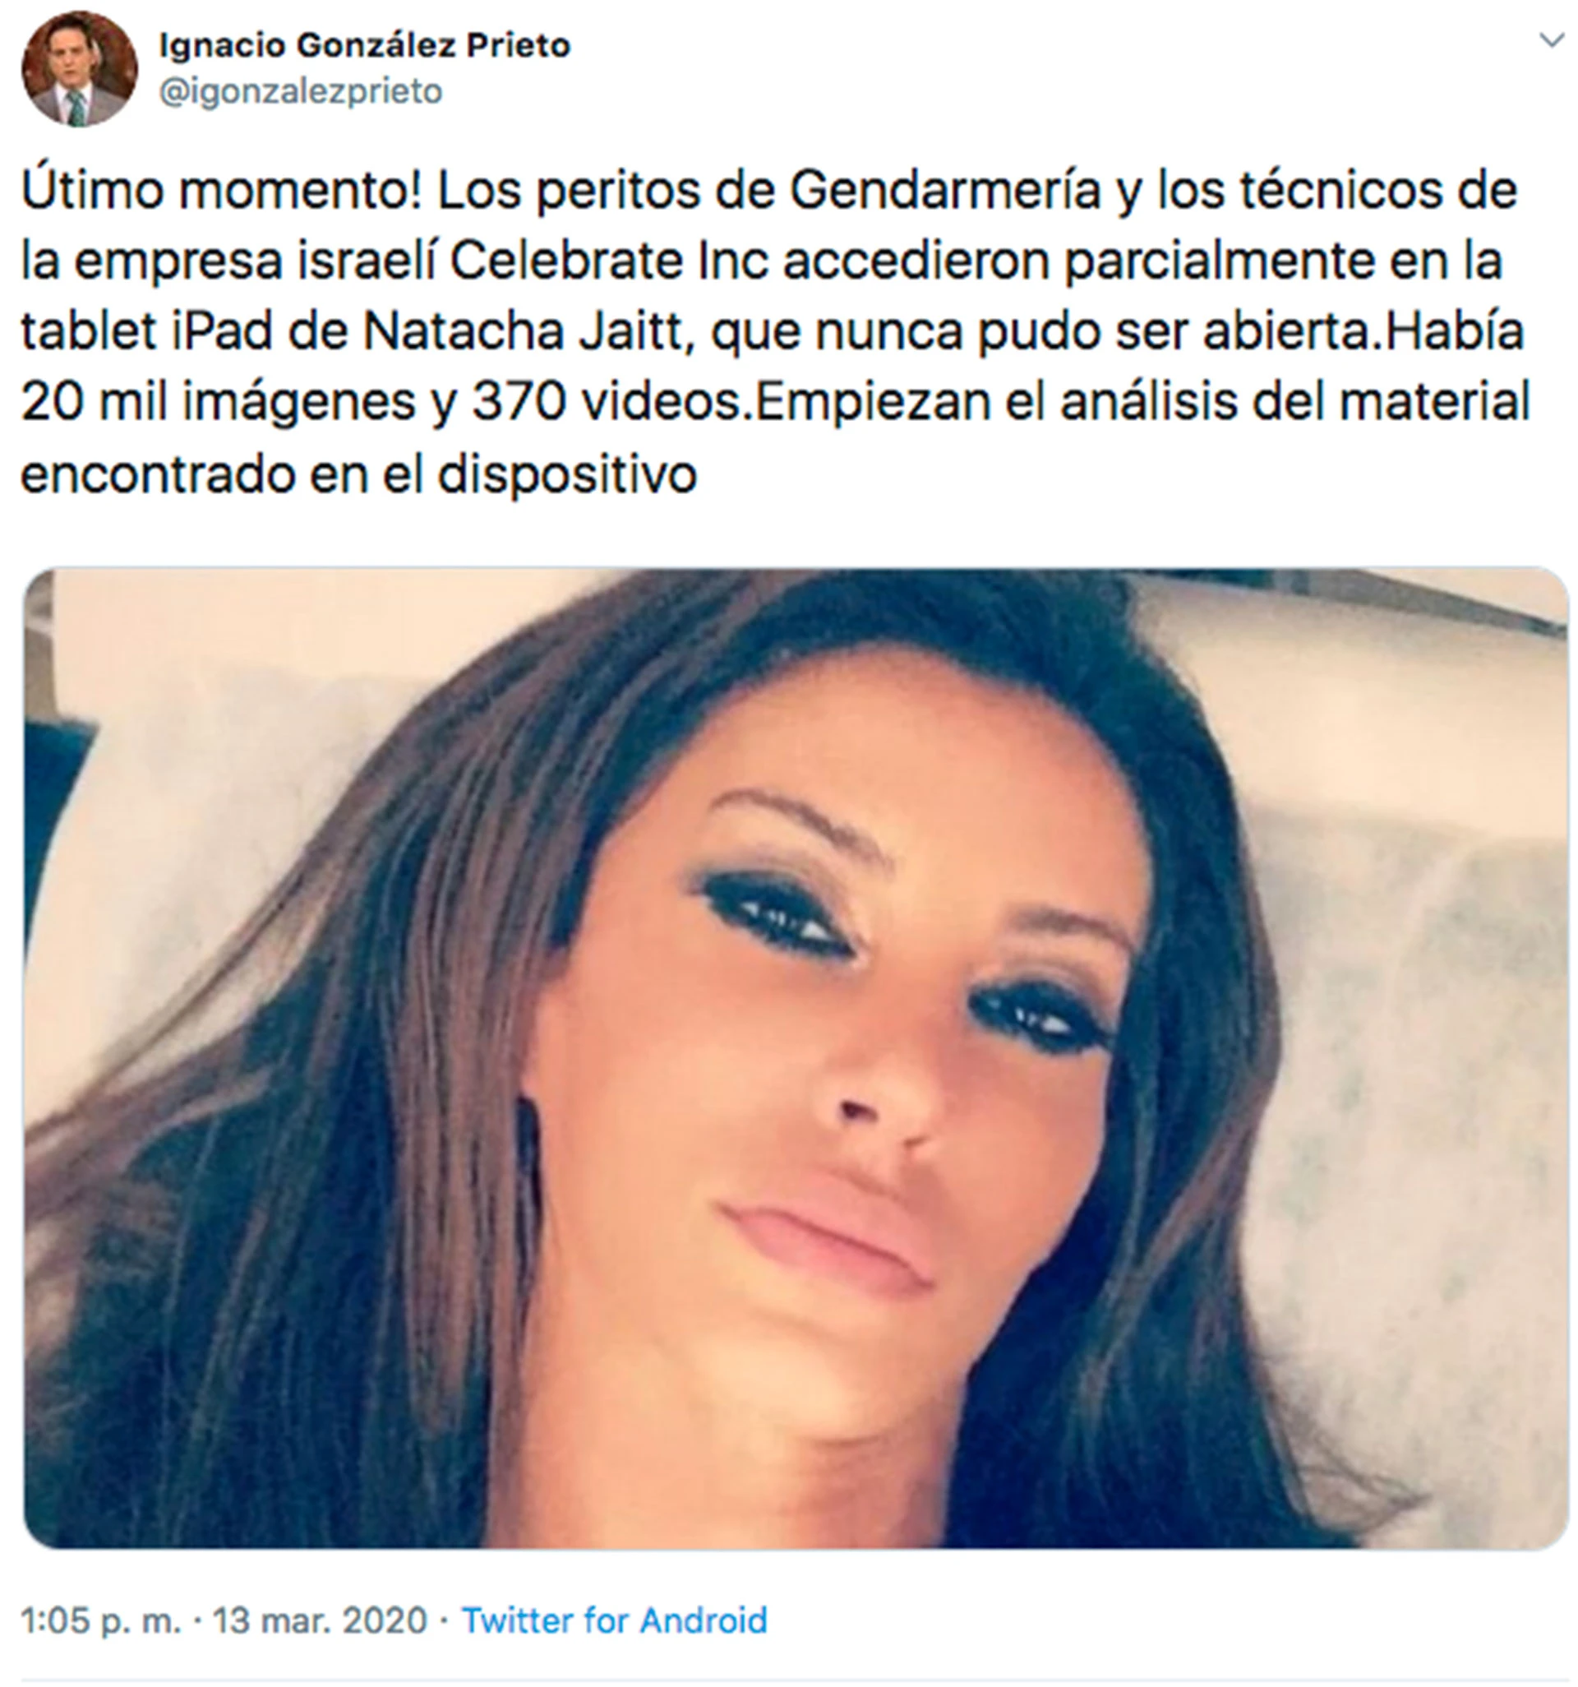Select the 13 mar. 2020 date
Viewport: 1578px width, 1687px height.
[x=320, y=1620]
